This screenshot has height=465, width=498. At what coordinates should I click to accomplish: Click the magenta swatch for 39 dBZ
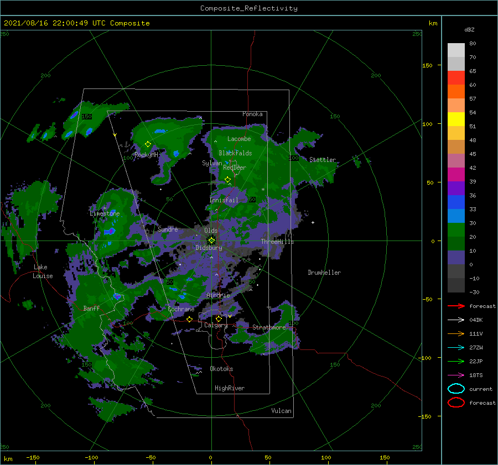456,174
